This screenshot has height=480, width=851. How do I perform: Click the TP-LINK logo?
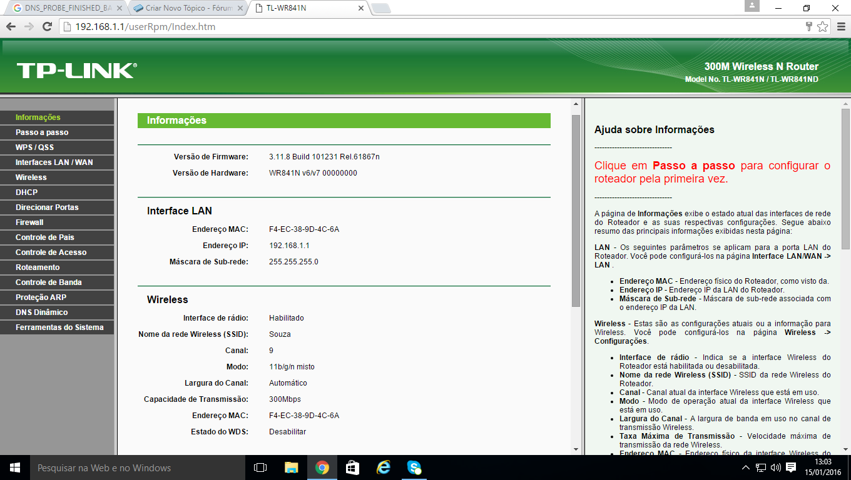(76, 70)
